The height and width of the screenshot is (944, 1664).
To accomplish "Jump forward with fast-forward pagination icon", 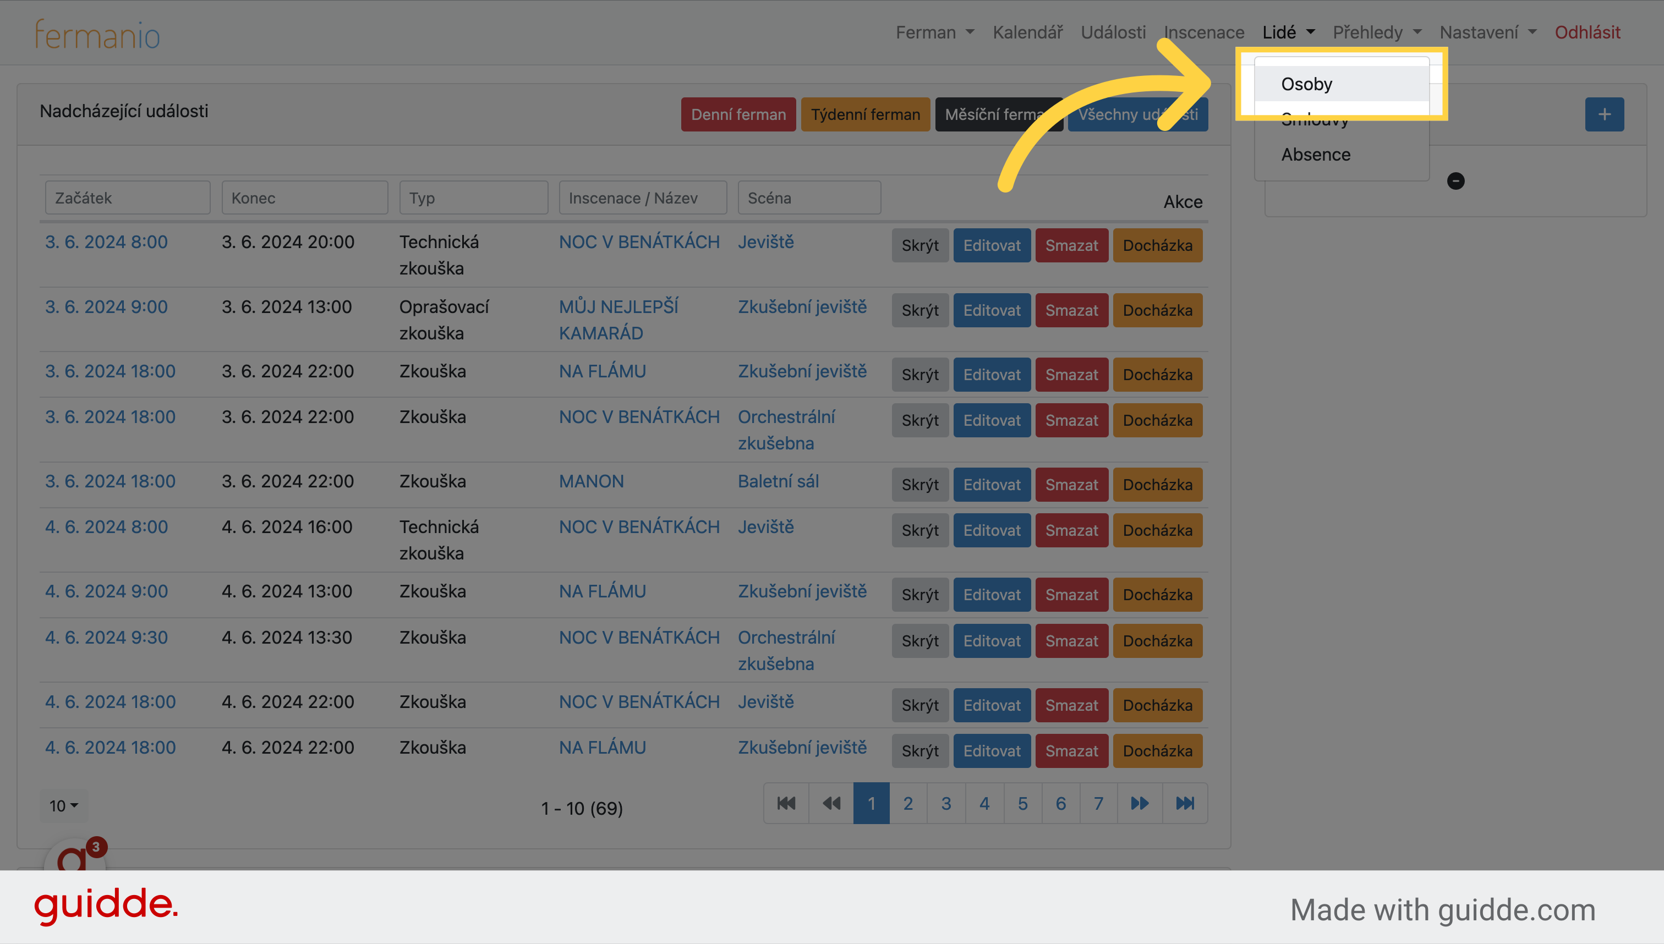I will (x=1140, y=803).
